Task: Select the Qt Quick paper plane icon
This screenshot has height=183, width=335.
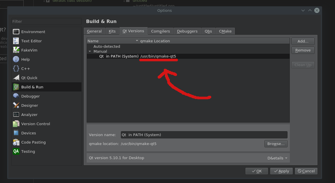Action: point(16,78)
